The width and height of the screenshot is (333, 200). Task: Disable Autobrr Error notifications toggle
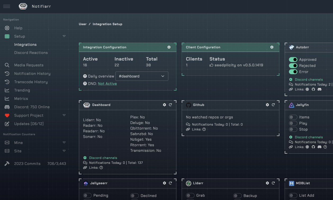pos(293,72)
